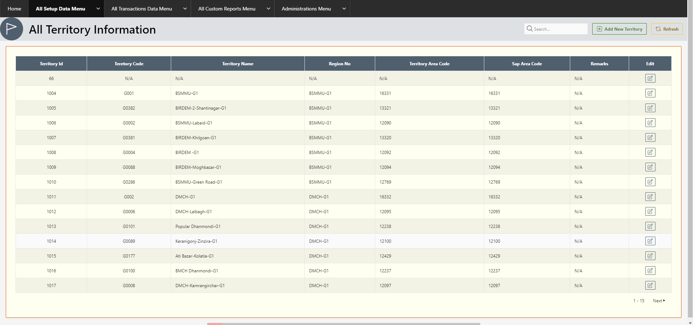693x325 pixels.
Task: Go to Next page of results
Action: [659, 301]
